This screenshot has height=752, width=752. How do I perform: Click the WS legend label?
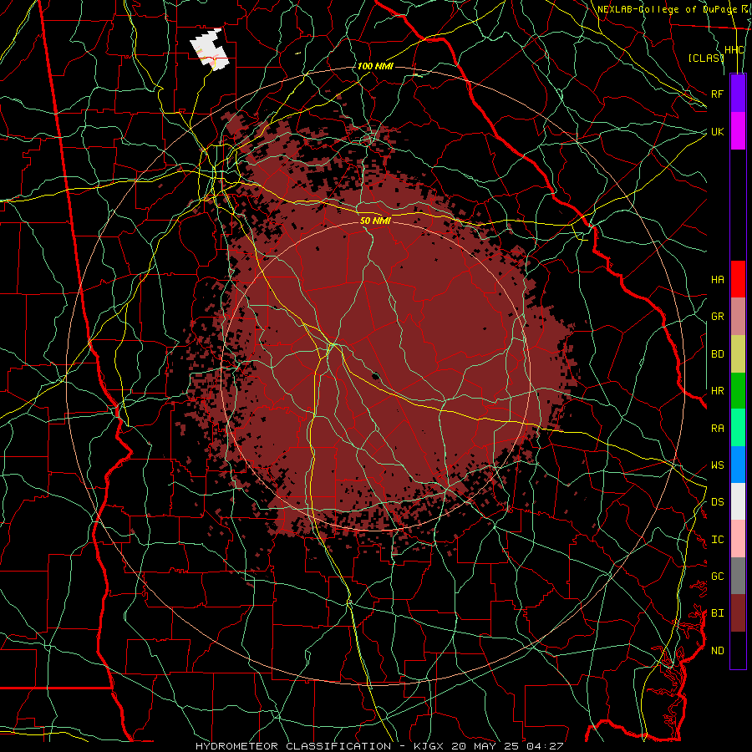[x=717, y=465]
